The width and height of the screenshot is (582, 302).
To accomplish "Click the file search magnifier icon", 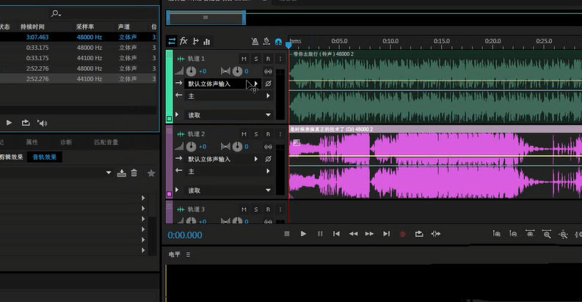I will [x=56, y=13].
